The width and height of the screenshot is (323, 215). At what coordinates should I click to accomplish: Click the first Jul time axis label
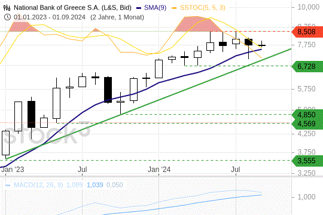[x=82, y=170]
